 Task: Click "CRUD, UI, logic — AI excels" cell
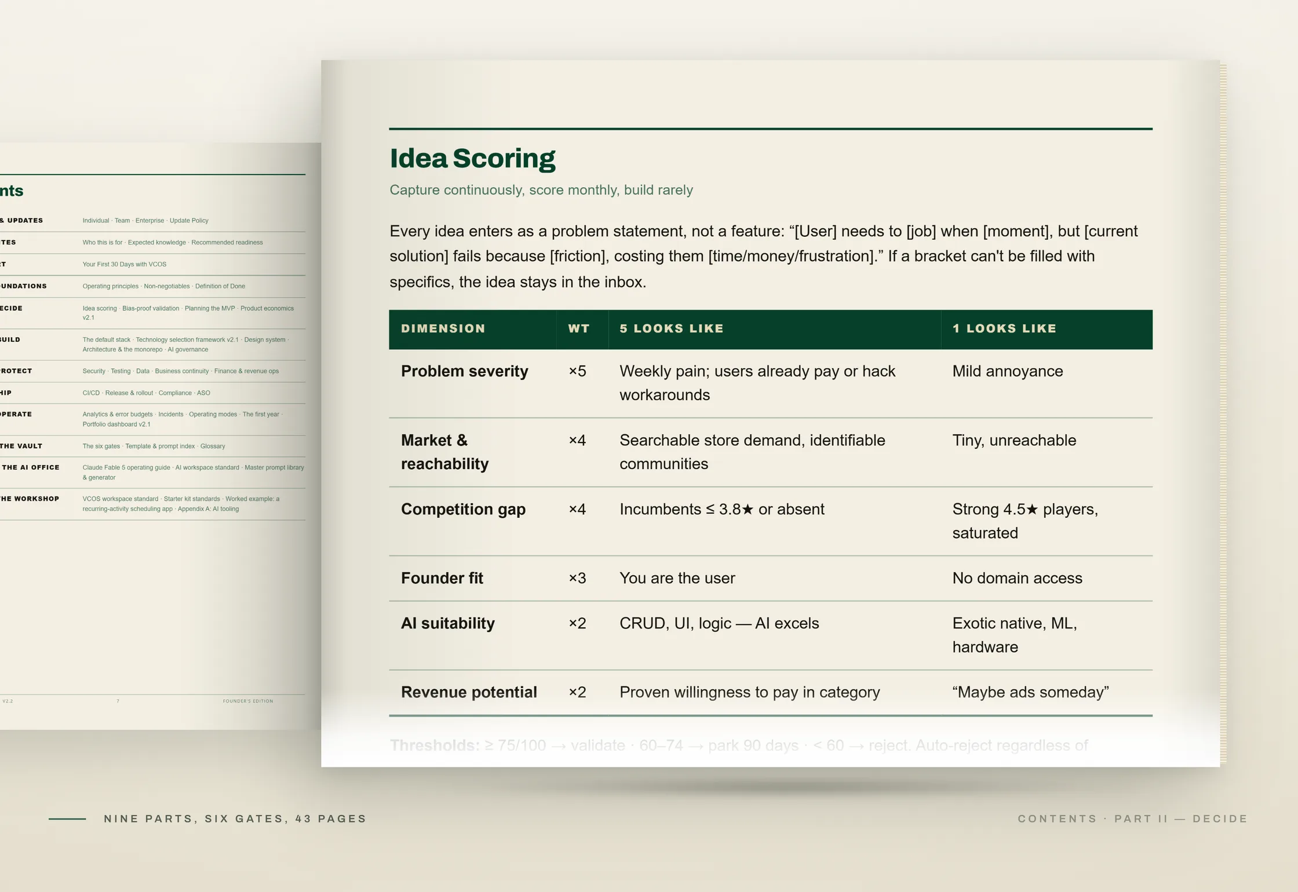[719, 623]
